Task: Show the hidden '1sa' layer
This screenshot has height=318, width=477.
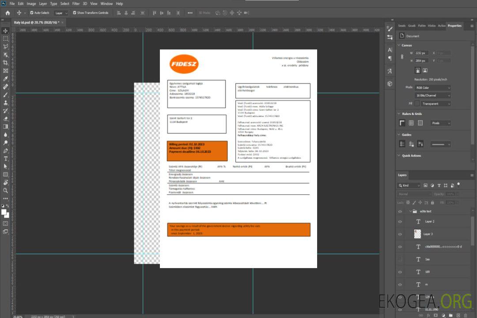Action: click(x=400, y=260)
